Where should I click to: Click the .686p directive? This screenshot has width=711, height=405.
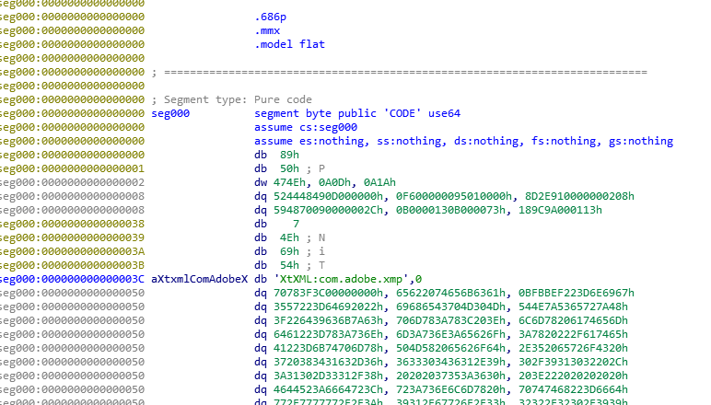pyautogui.click(x=270, y=17)
